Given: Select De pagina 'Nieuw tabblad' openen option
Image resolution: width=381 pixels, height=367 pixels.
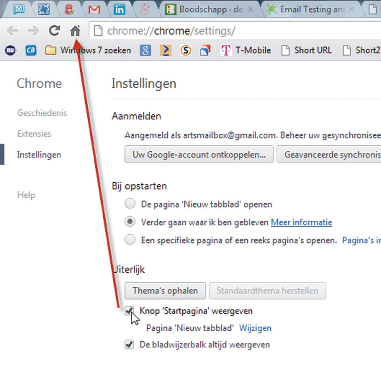Looking at the screenshot, I should tap(130, 204).
